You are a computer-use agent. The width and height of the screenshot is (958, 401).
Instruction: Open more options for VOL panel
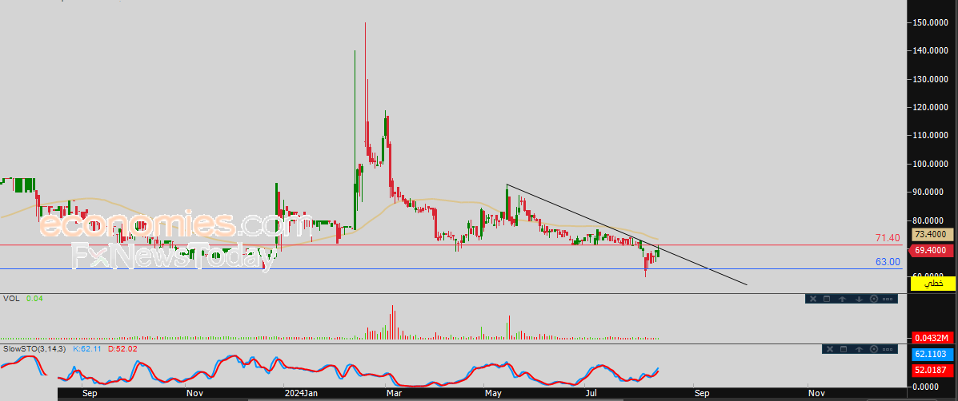889,299
